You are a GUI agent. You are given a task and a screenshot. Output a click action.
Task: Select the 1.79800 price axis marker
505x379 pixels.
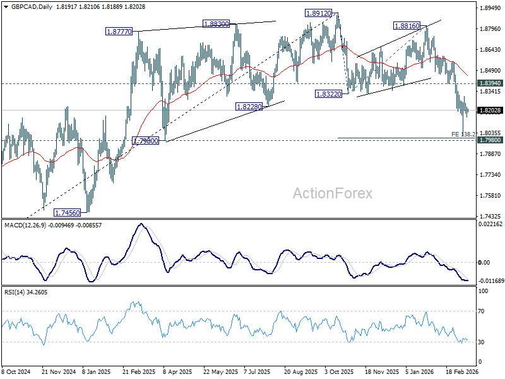click(490, 140)
